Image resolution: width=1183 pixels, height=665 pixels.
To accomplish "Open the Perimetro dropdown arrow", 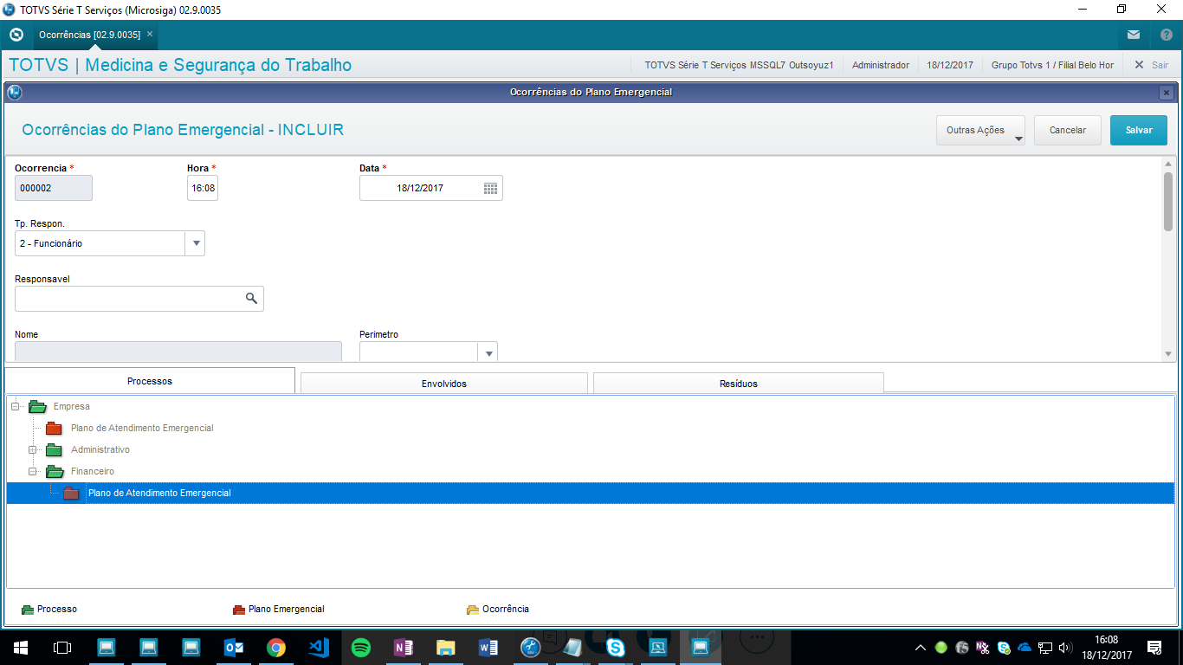I will [488, 352].
